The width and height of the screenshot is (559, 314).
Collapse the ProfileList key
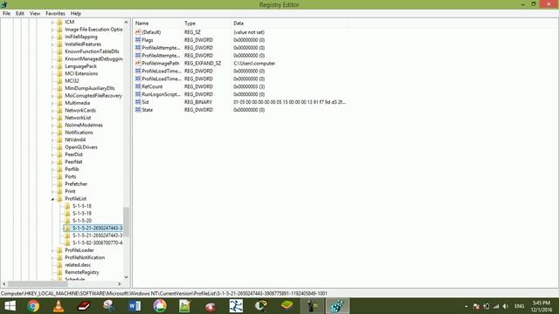click(52, 199)
